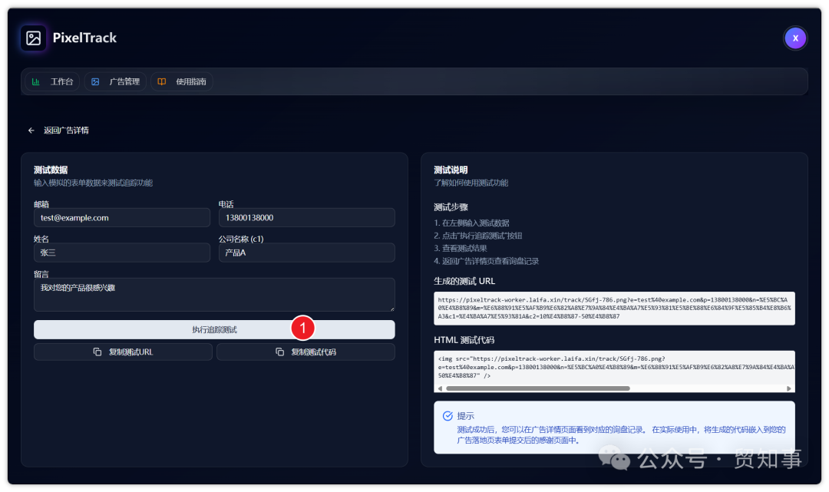The height and width of the screenshot is (492, 829).
Task: Click the 复制测试URL button
Action: (x=123, y=352)
